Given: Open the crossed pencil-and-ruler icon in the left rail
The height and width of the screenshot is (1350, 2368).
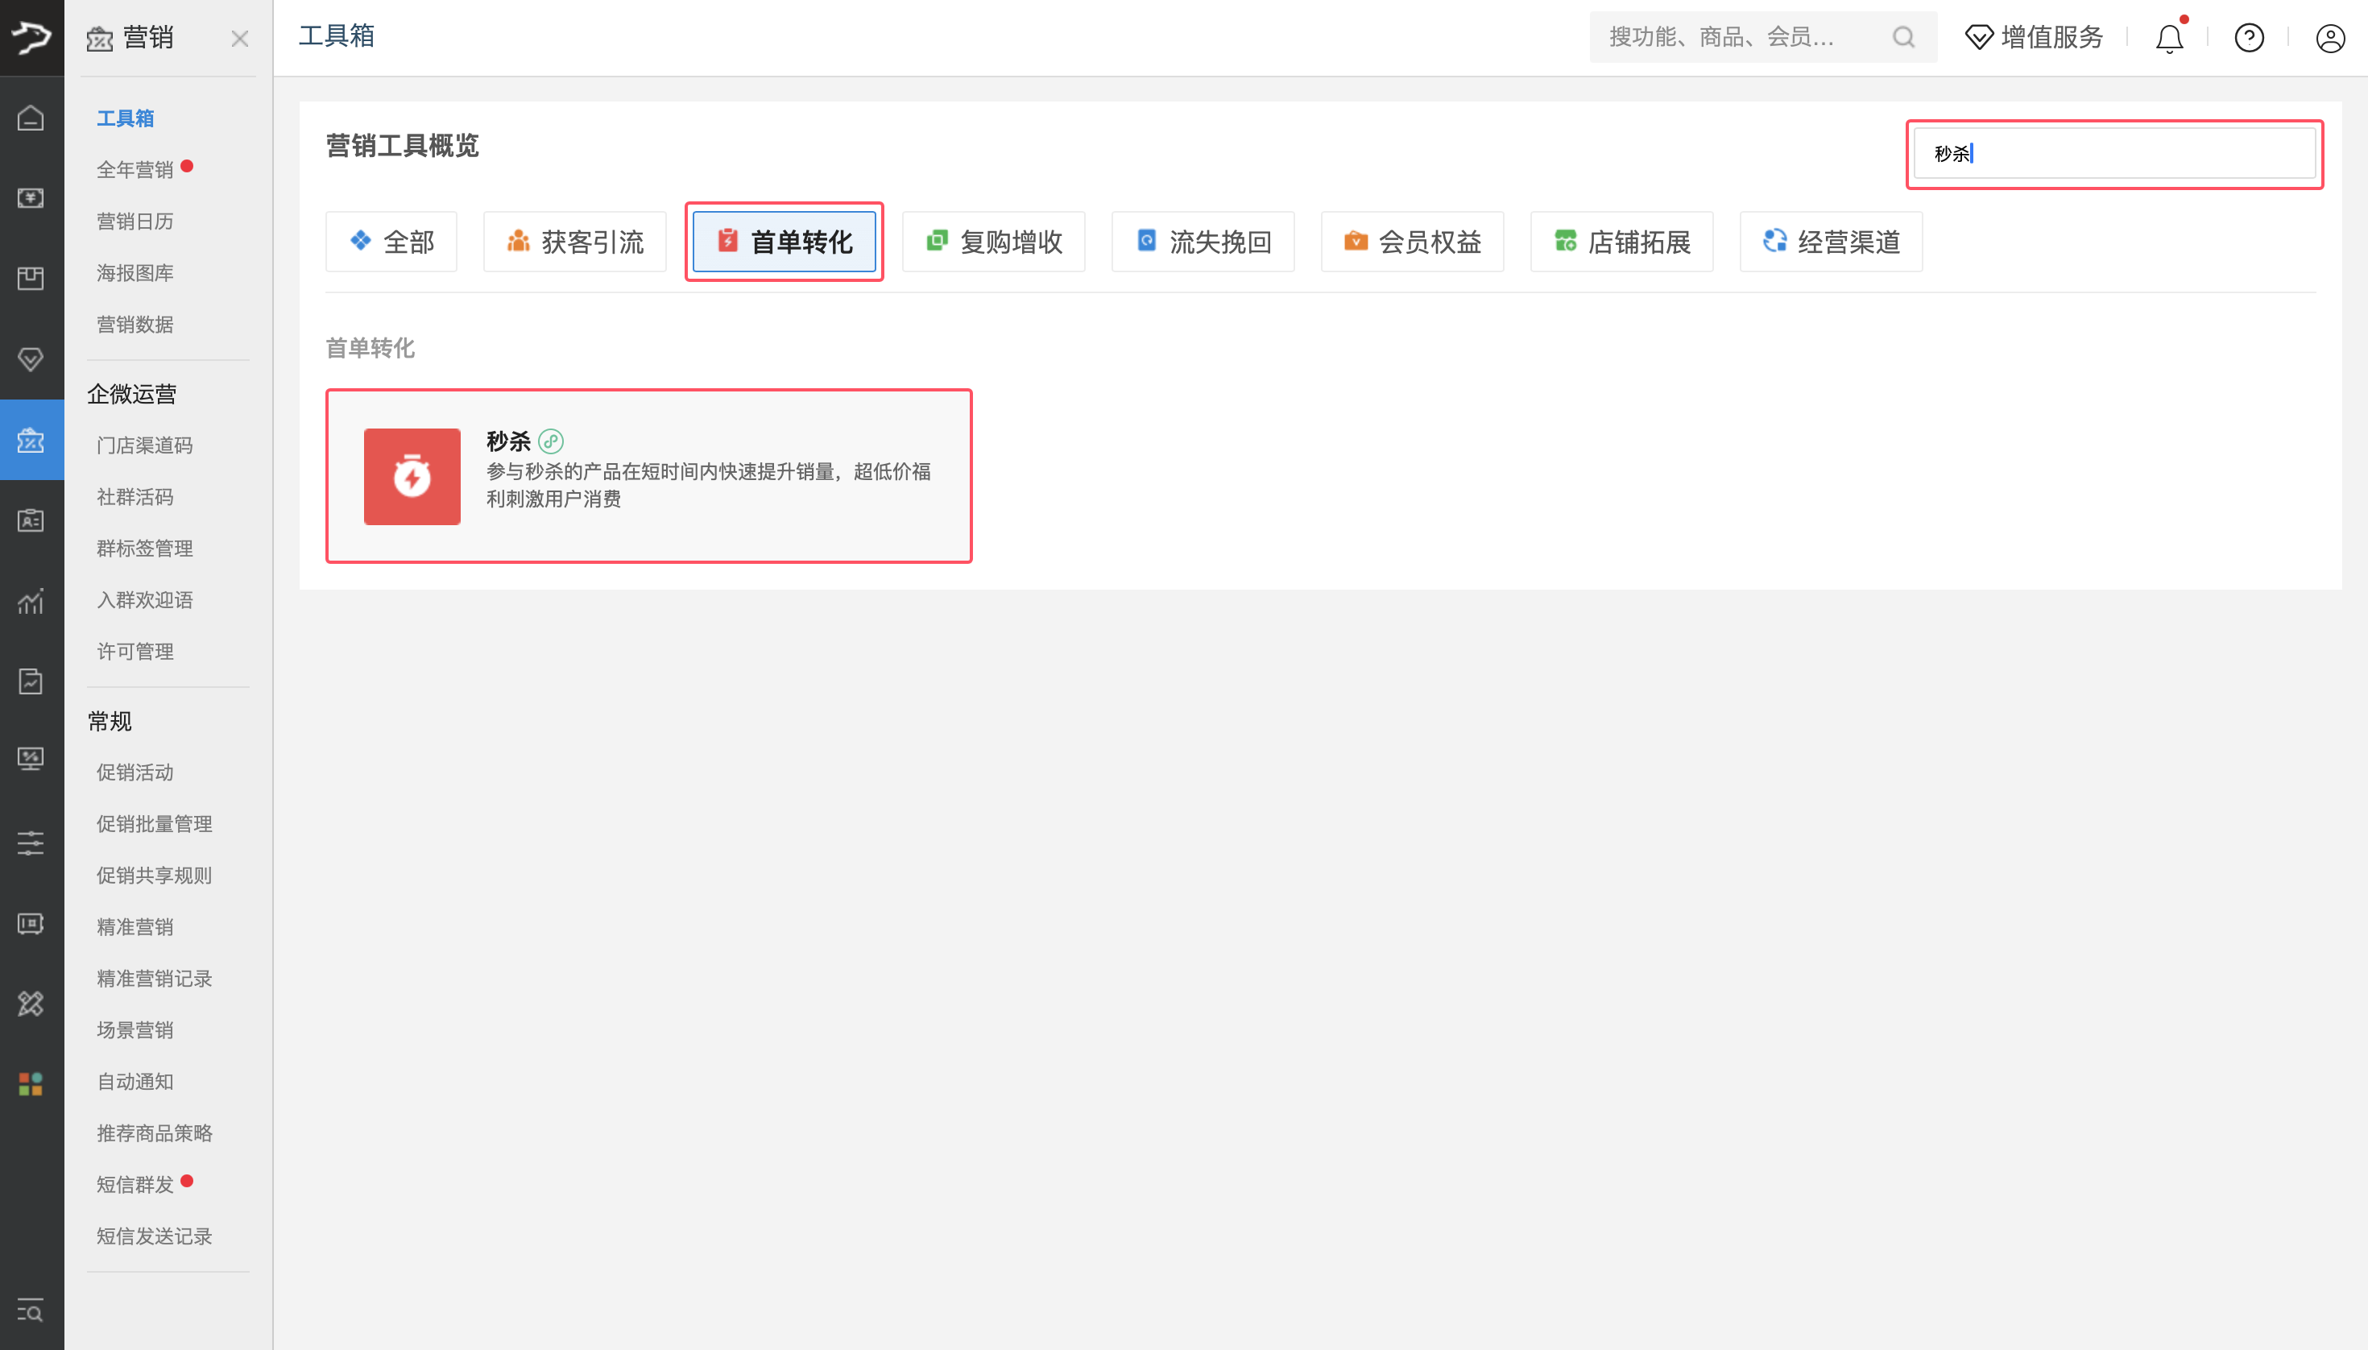Looking at the screenshot, I should (x=31, y=1003).
